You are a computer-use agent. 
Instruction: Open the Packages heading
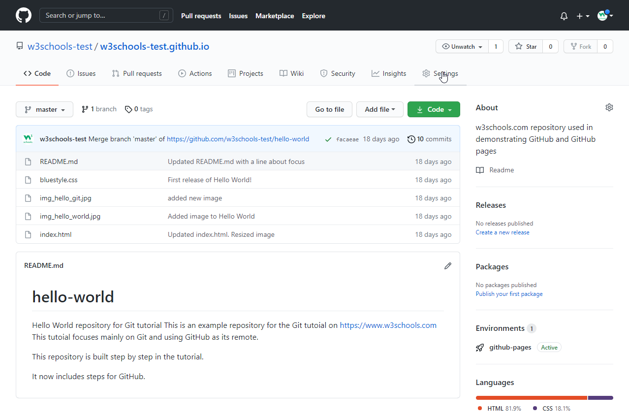[x=492, y=266]
